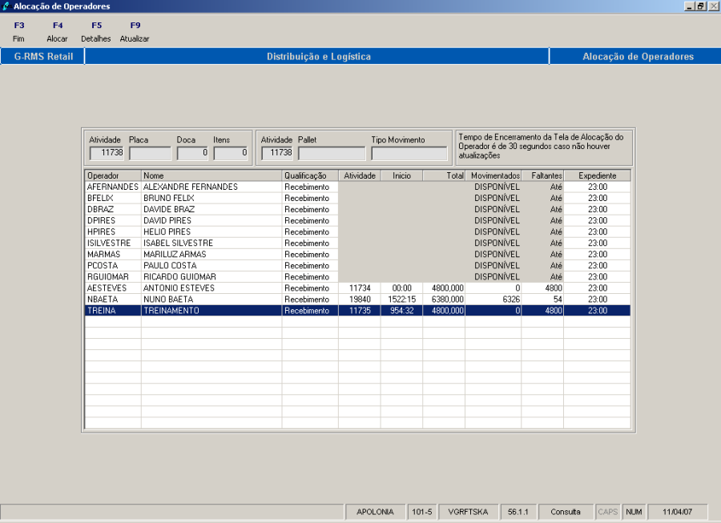Click the application icon in title bar

point(6,6)
